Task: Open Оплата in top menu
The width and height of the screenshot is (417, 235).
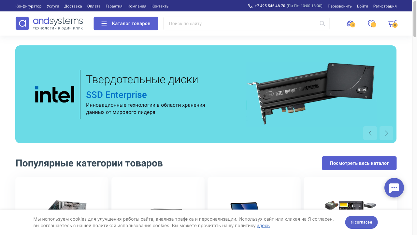Action: click(94, 6)
